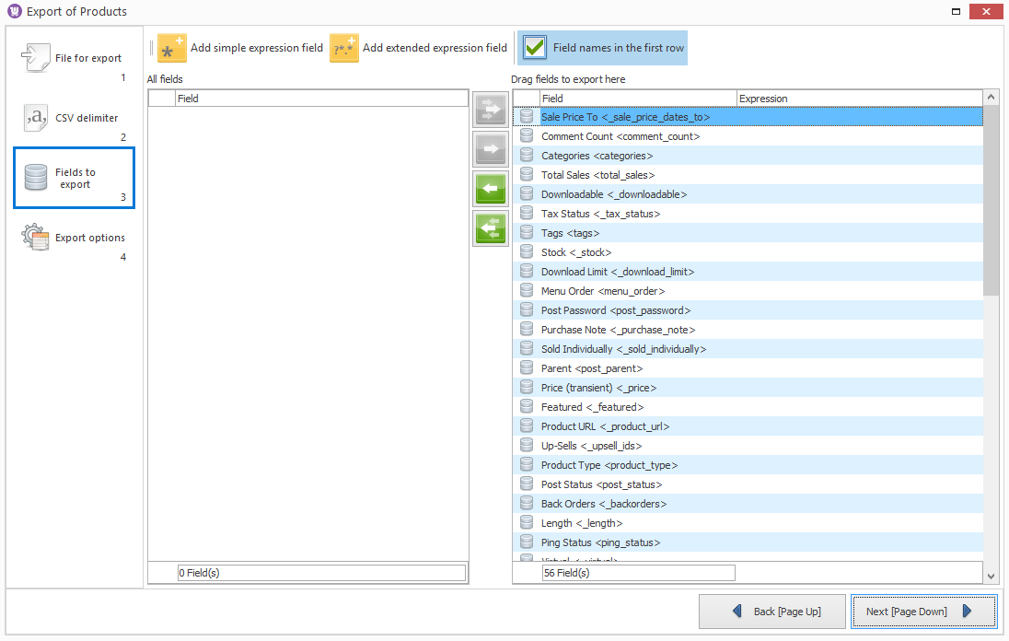Click the 0 Field(s) count box
Image resolution: width=1009 pixels, height=641 pixels.
point(321,573)
